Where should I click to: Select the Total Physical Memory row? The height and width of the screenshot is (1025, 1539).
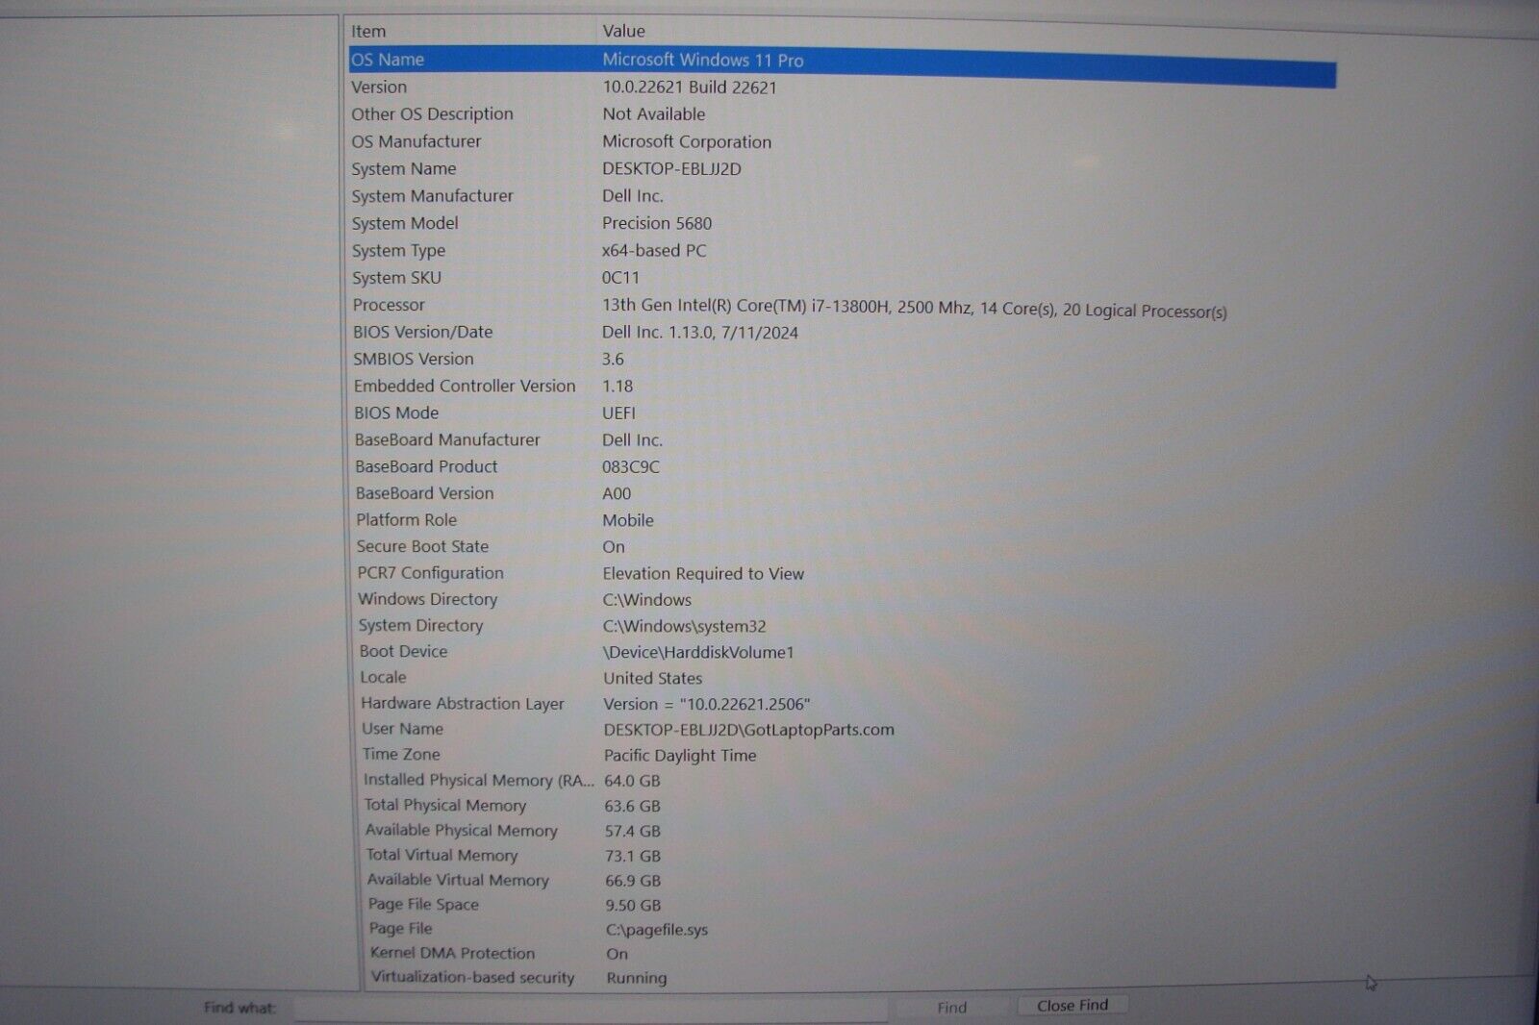843,806
